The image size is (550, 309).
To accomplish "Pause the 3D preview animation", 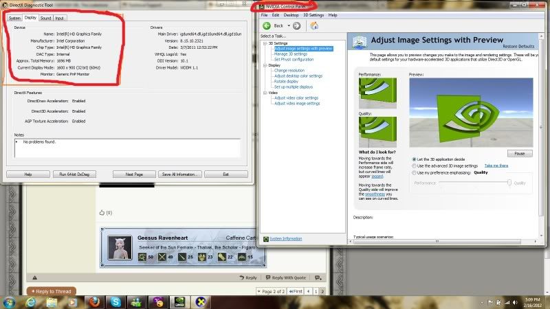I will tap(520, 153).
